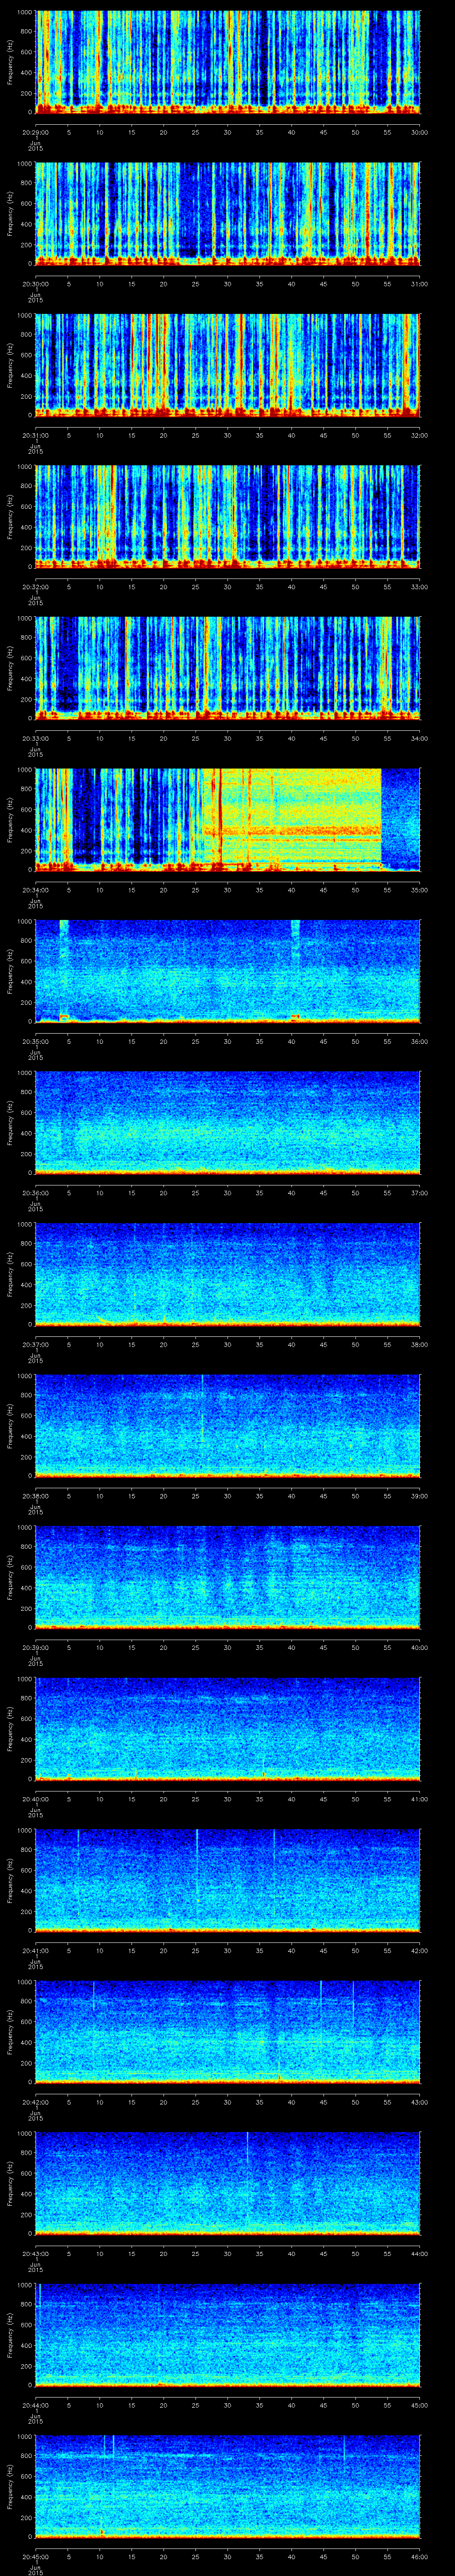This screenshot has height=2576, width=455.
Task: Click the 20:41:00 start time label
Action: pyautogui.click(x=36, y=1950)
